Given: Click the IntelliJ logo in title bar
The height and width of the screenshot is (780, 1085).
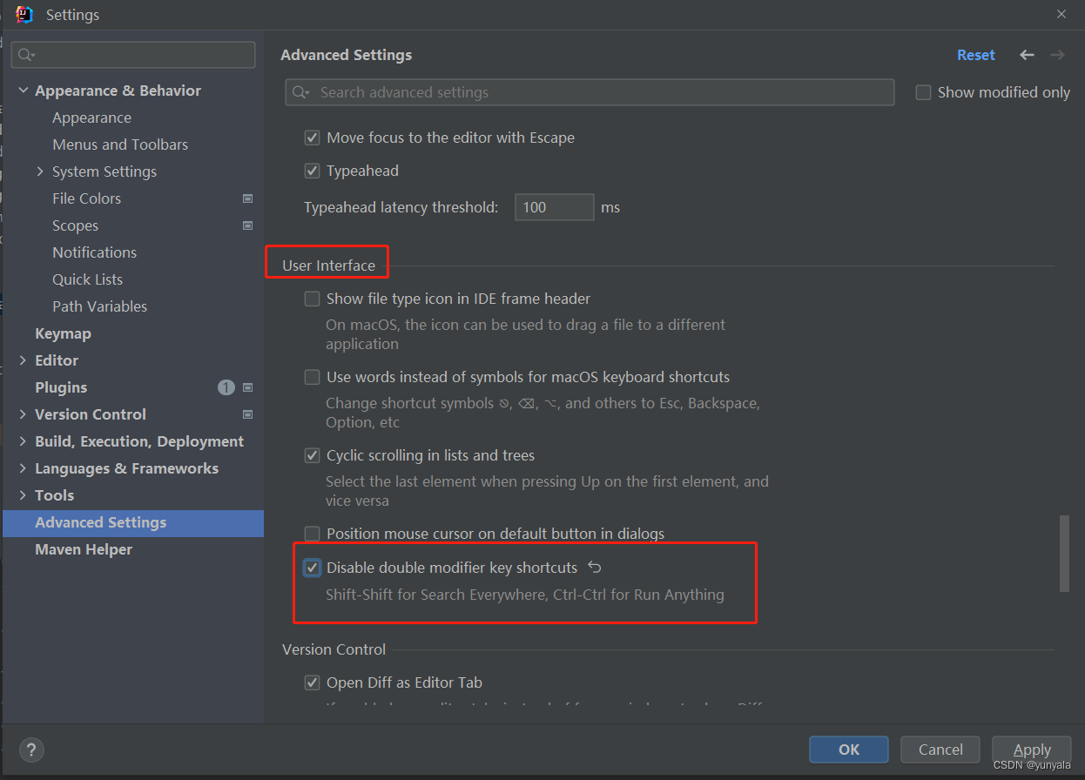Looking at the screenshot, I should pos(24,15).
